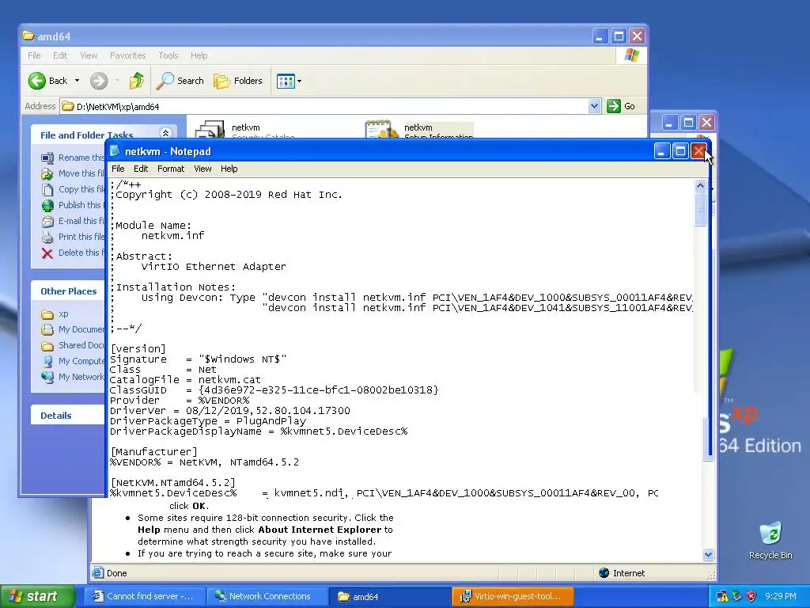Select the netkvm Security Catalog file icon

210,129
